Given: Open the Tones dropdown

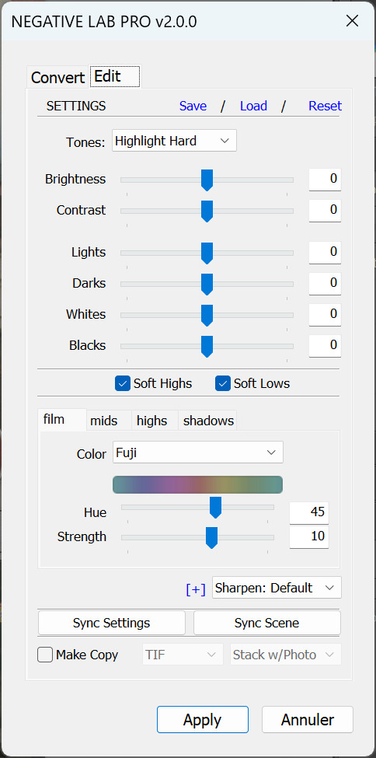Looking at the screenshot, I should (175, 141).
